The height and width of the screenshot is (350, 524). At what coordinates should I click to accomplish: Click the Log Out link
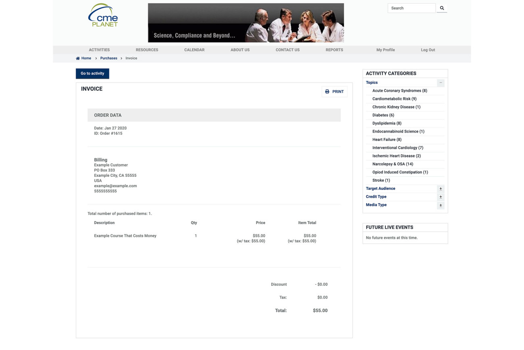pos(428,50)
